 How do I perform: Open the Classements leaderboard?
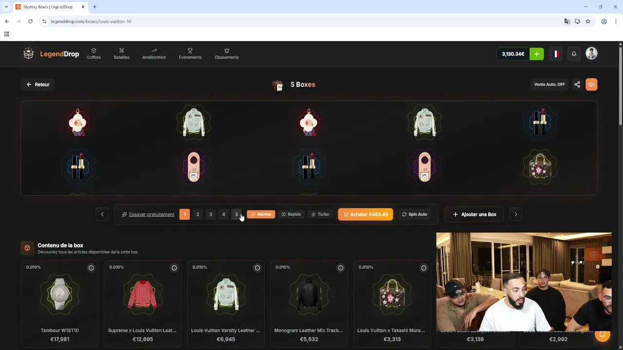(226, 53)
